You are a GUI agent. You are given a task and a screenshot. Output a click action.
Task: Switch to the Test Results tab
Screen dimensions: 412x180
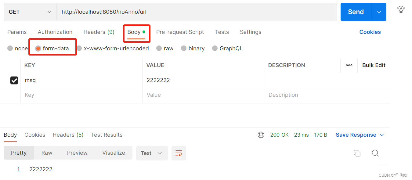point(107,135)
